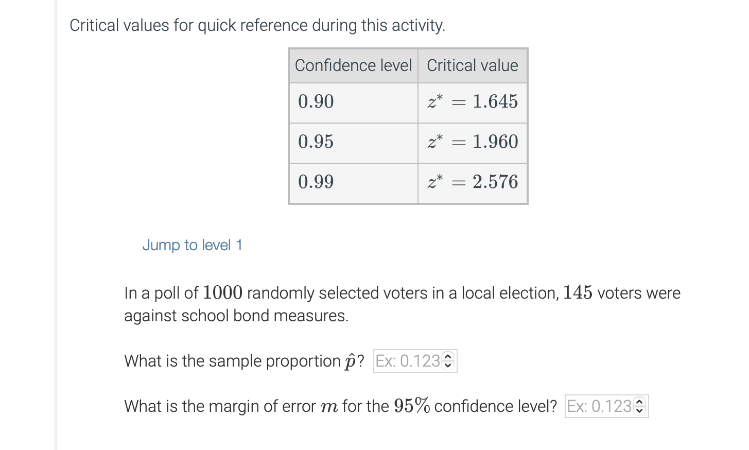Image resolution: width=749 pixels, height=450 pixels.
Task: Click the down arrow on the margin of error stepper
Action: tap(639, 410)
